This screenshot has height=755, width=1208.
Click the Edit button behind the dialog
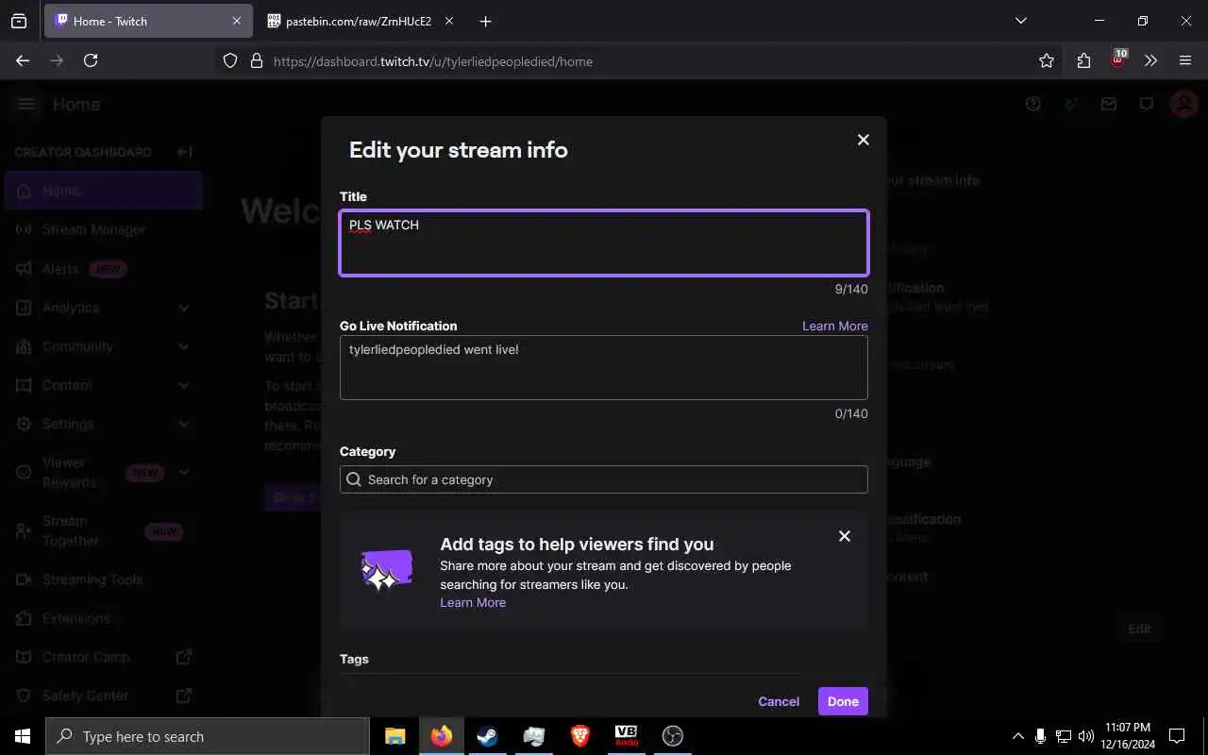click(x=1139, y=629)
